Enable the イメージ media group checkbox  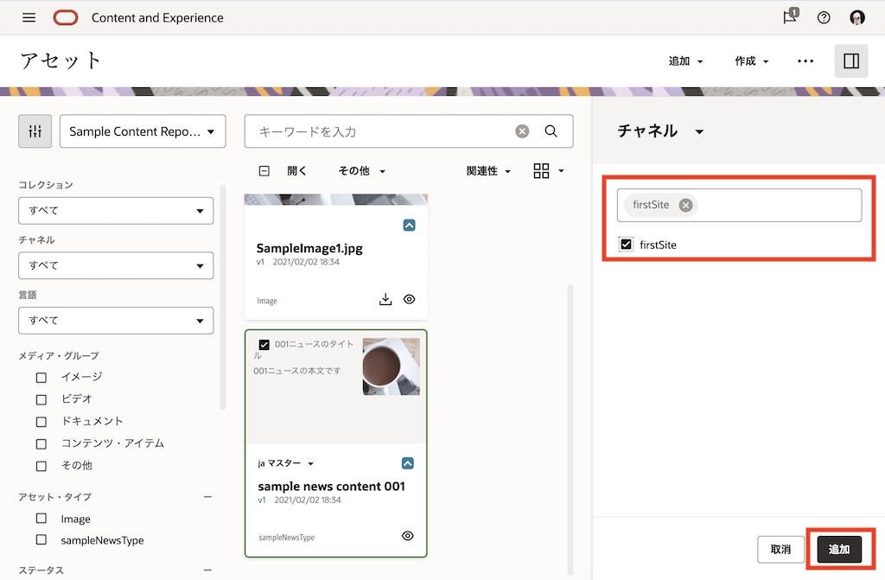click(x=41, y=377)
